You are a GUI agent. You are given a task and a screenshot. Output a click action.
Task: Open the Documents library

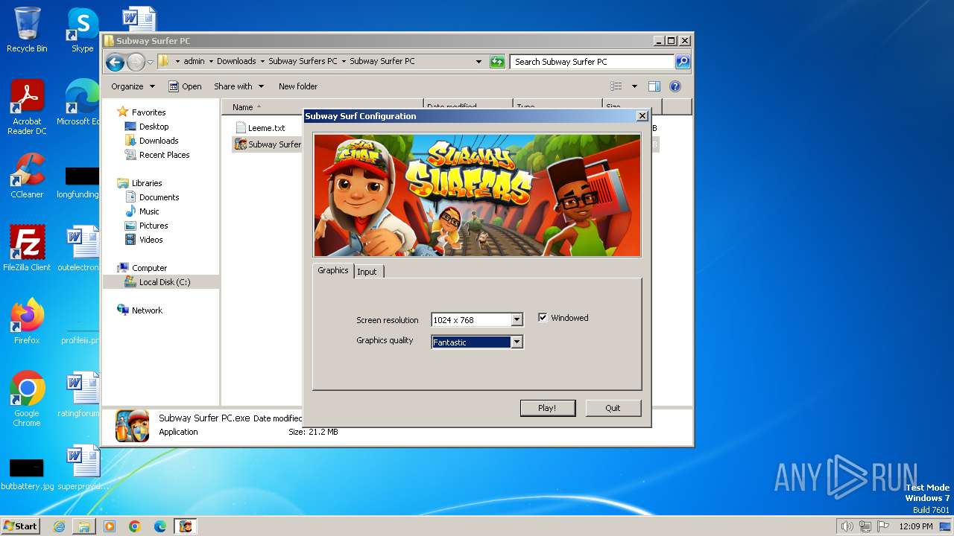point(159,197)
